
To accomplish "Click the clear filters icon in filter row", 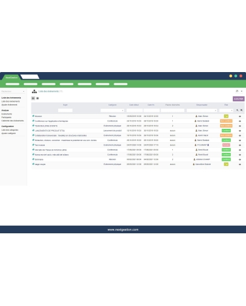I will tap(242, 110).
